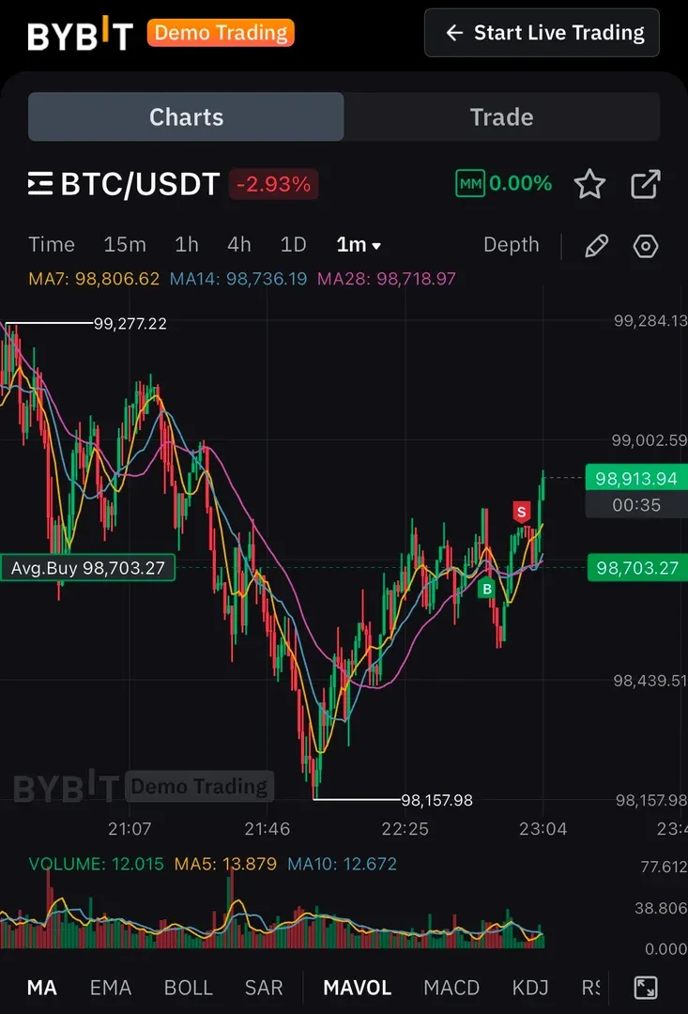688x1014 pixels.
Task: Toggle the MA indicator
Action: (x=42, y=988)
